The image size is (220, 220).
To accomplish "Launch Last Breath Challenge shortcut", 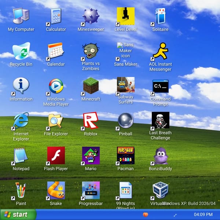I will pyautogui.click(x=160, y=121).
